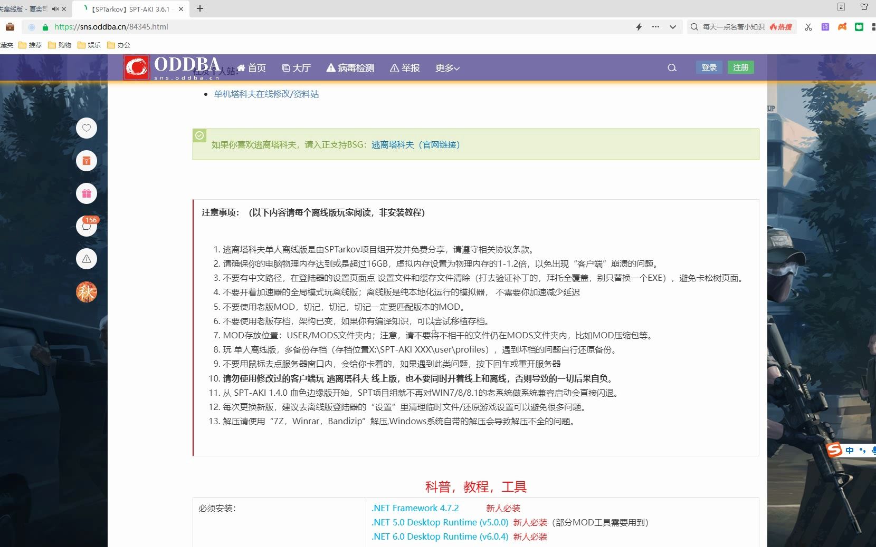
Task: Open the author avatar in sidebar
Action: (x=87, y=292)
